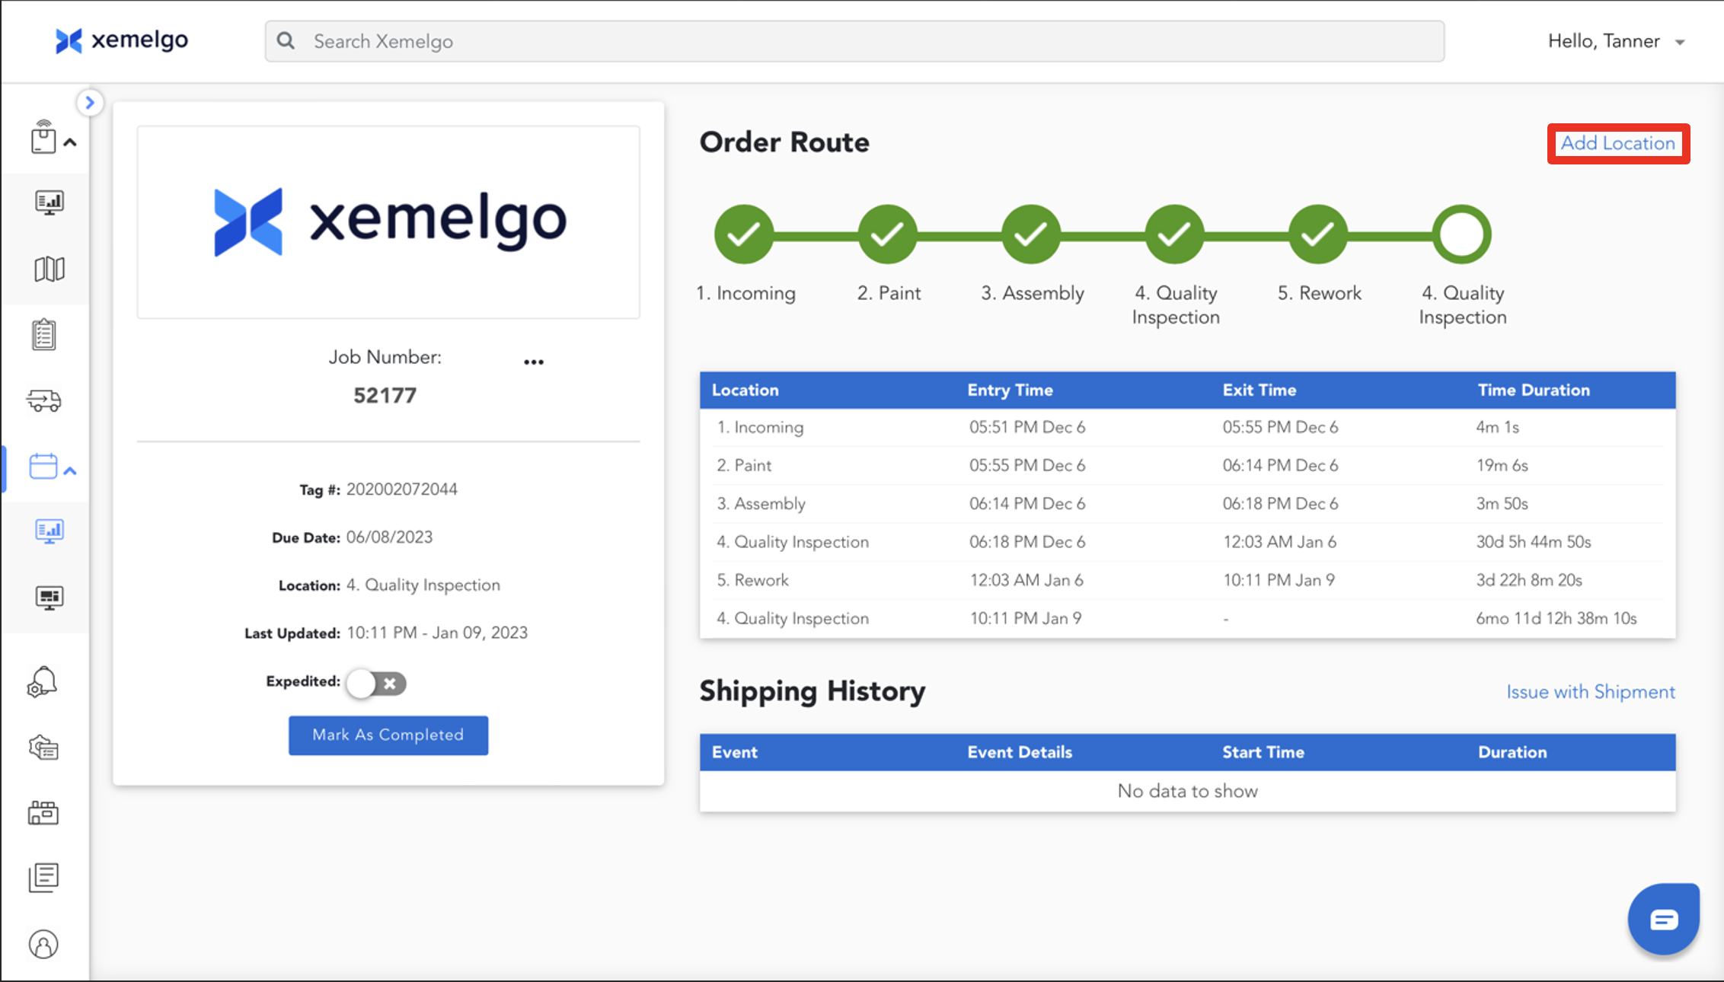This screenshot has height=982, width=1724.
Task: Click the completed Rework route step
Action: point(1318,234)
